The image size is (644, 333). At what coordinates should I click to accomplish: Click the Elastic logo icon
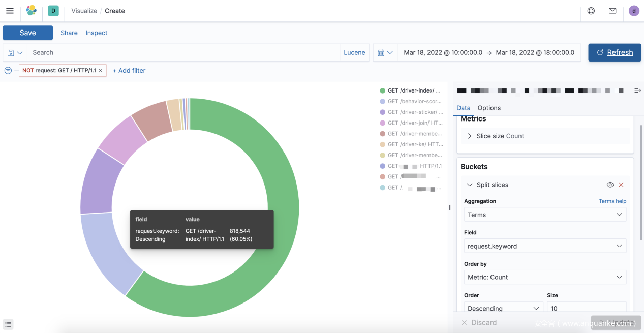click(32, 11)
